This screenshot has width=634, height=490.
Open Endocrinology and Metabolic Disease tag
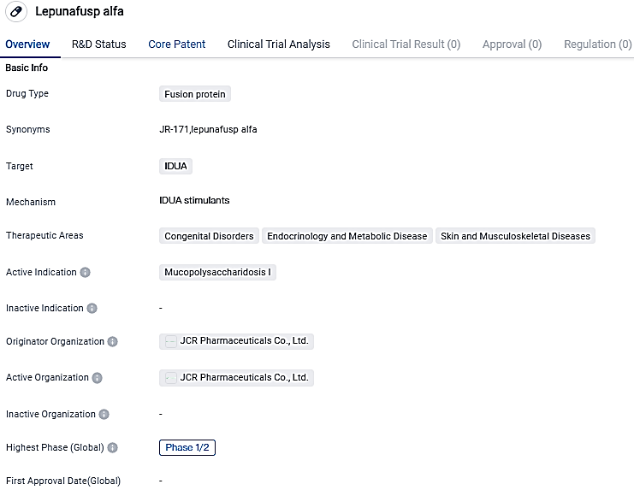coord(347,236)
